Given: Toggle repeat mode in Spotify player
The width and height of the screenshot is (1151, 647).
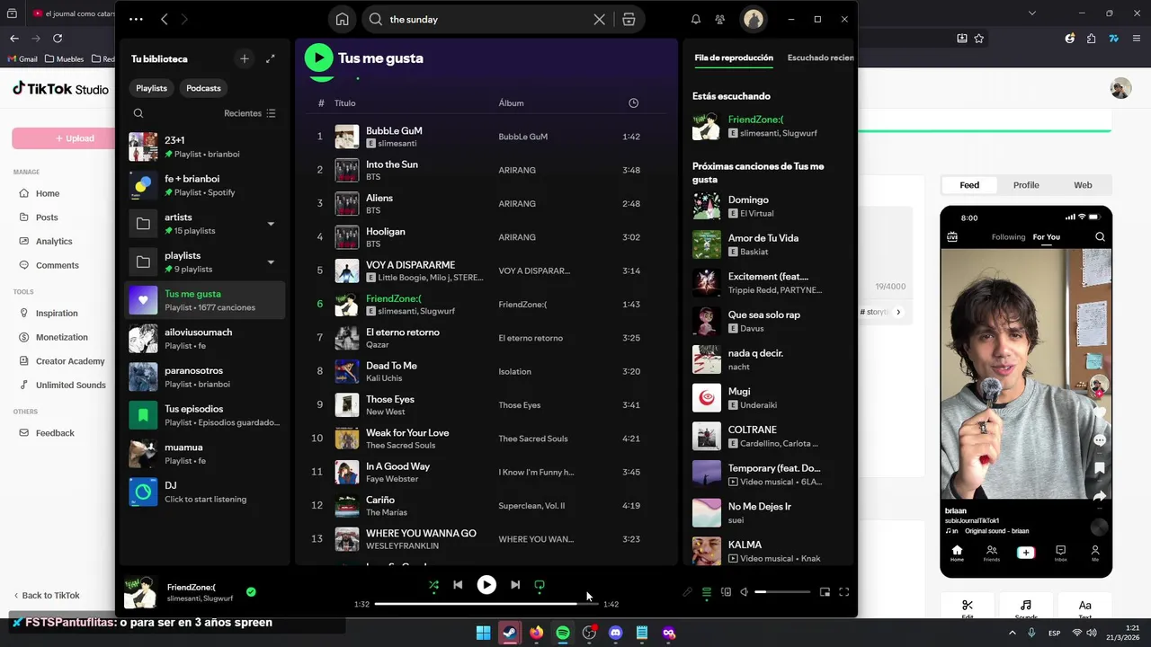Looking at the screenshot, I should [540, 585].
